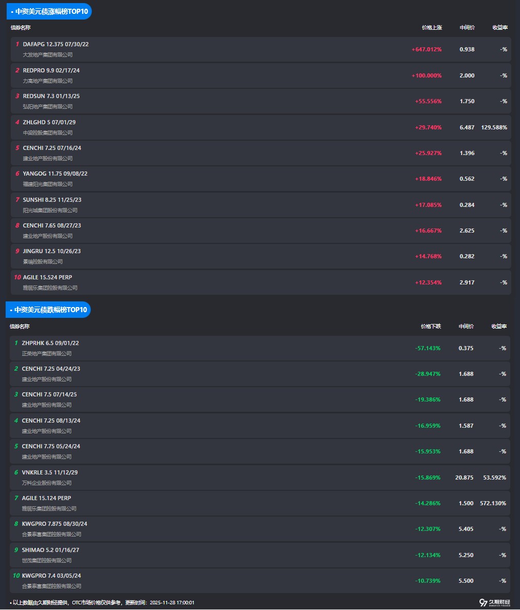
Task: Select the 中资美元债涨幅榜TOP10 header tab
Action: click(x=49, y=11)
